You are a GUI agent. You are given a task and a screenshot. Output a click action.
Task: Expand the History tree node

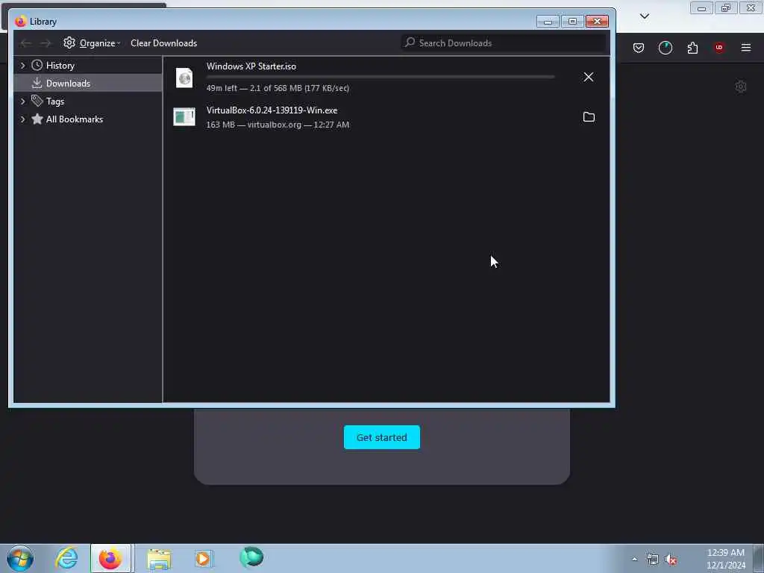(x=22, y=66)
